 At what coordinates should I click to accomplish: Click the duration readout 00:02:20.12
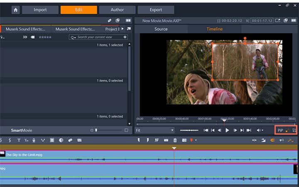(231, 21)
